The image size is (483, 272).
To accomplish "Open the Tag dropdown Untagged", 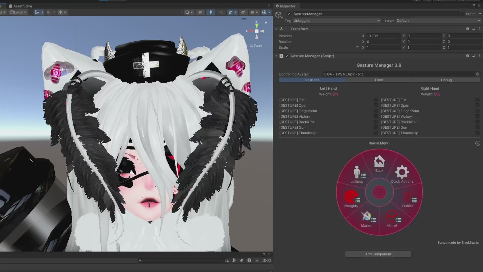I will coord(336,21).
